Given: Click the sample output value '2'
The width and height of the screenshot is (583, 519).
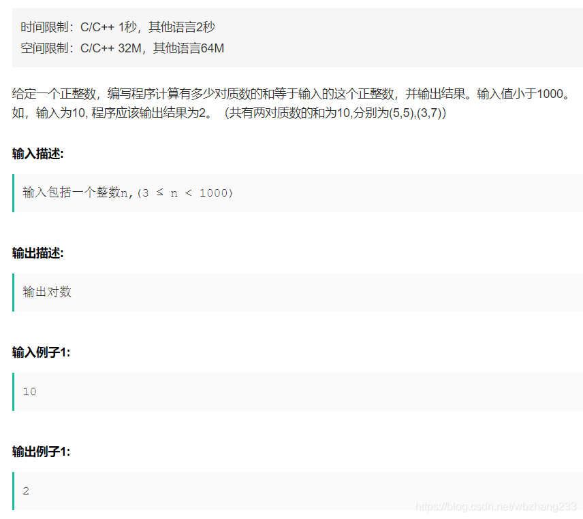Looking at the screenshot, I should point(26,491).
